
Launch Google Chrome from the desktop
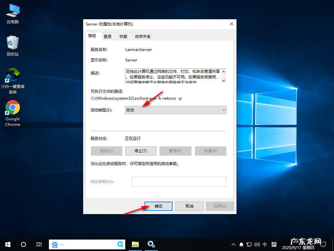12,108
